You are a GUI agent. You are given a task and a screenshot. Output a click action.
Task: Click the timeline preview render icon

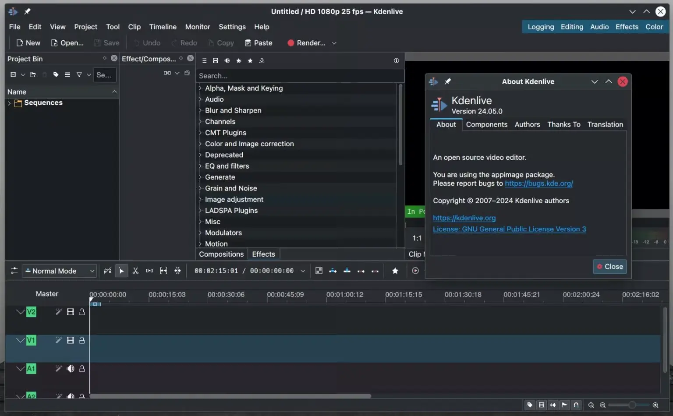point(415,271)
